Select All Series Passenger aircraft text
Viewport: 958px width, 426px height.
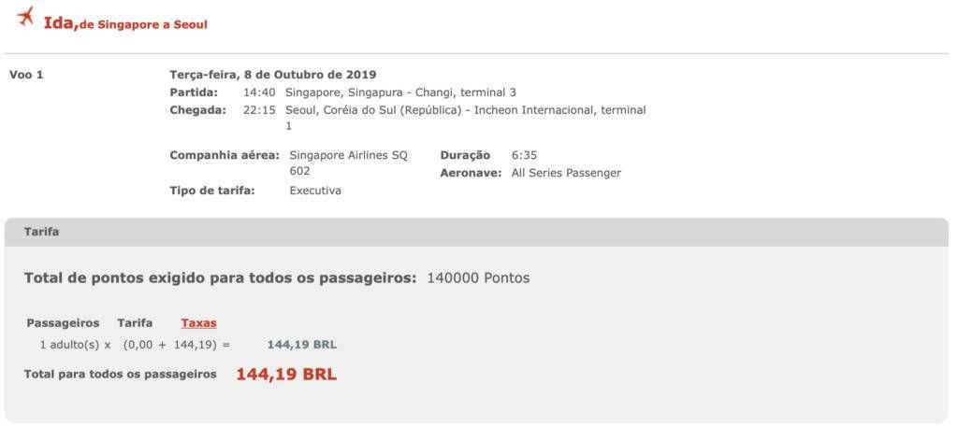click(x=566, y=173)
